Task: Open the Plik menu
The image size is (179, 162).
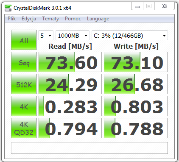Action: click(11, 19)
